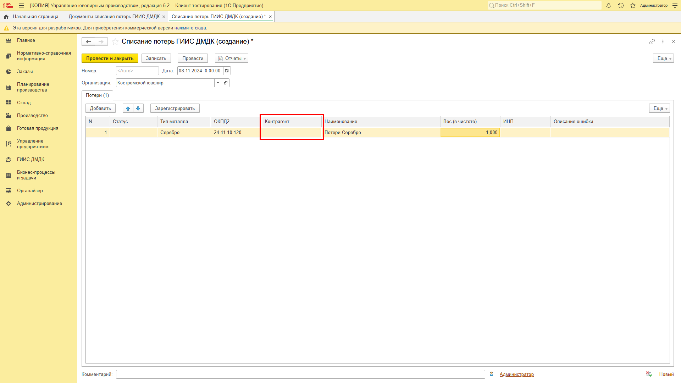Click Зарегистрировать button
681x383 pixels.
point(175,109)
